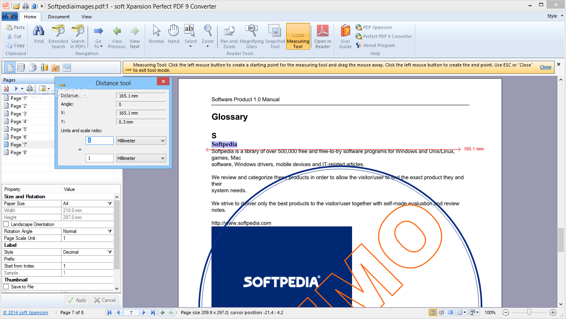Open Search in PDFs tool

pos(78,37)
